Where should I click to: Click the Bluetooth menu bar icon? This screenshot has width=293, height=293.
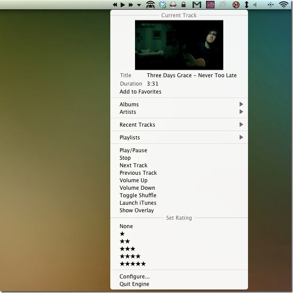click(270, 5)
